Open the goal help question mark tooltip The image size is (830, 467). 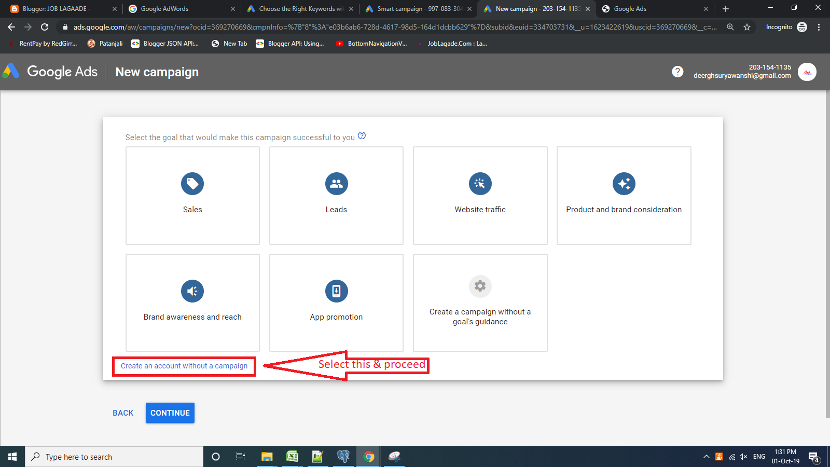point(362,136)
